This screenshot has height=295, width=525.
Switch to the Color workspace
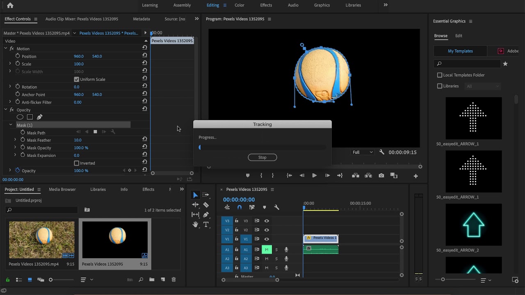coord(240,5)
